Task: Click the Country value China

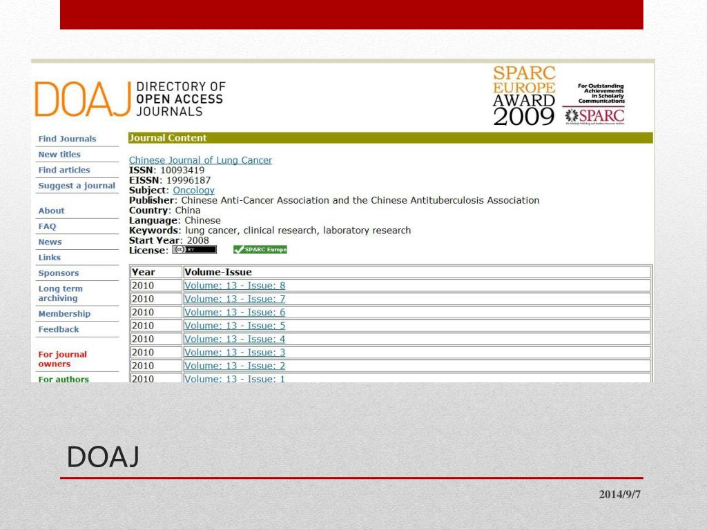Action: [188, 210]
